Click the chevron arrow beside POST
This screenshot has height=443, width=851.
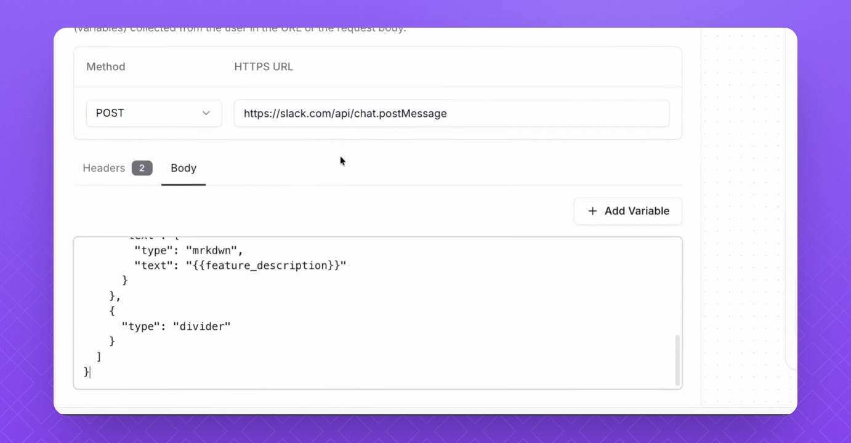pos(206,114)
